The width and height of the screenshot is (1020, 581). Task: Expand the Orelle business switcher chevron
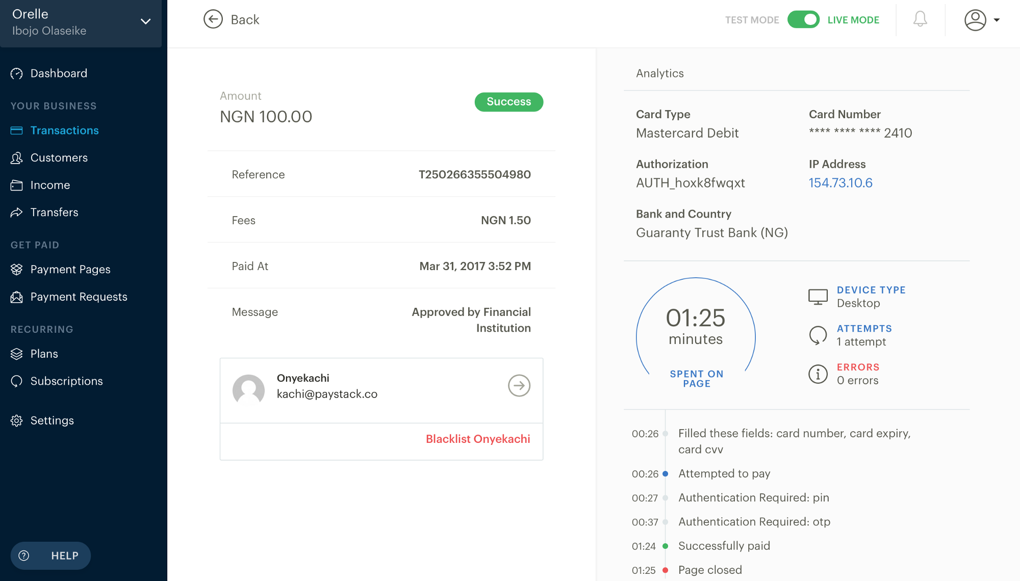tap(146, 21)
